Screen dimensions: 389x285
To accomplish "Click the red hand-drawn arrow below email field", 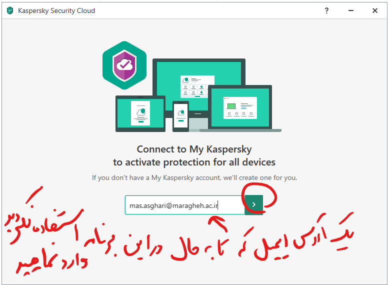I will [217, 223].
